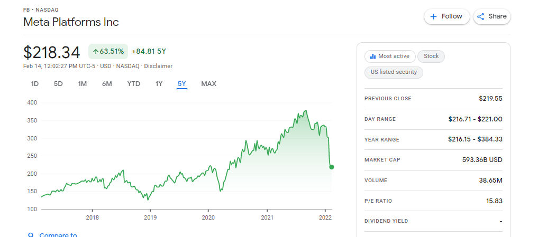
Task: Select the 5D time range tab
Action: point(58,84)
